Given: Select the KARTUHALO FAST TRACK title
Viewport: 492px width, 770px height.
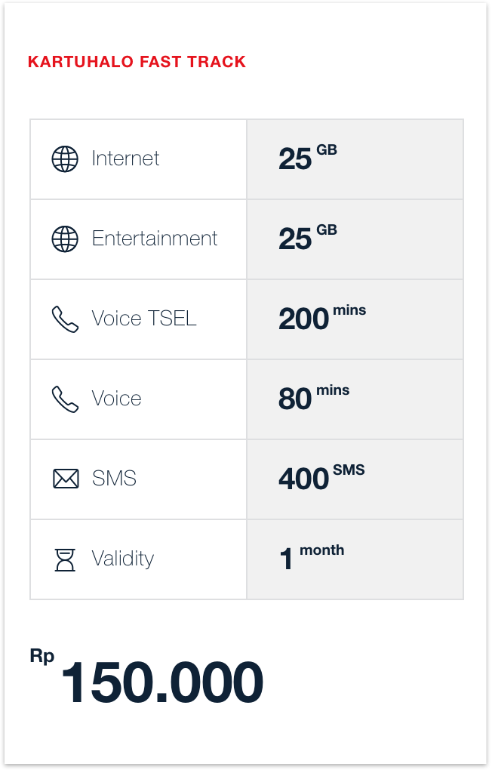Looking at the screenshot, I should (137, 62).
